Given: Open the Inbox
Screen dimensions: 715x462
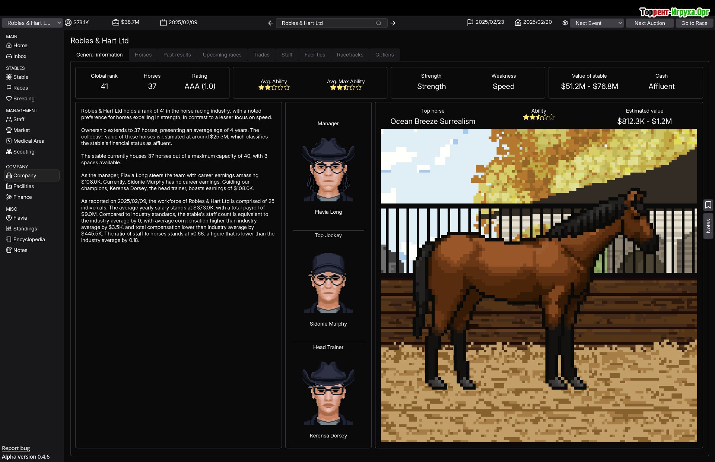Looking at the screenshot, I should coord(20,56).
